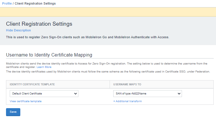Open the Default Client Certificate dropdown
The image size is (216, 119).
tap(41, 94)
